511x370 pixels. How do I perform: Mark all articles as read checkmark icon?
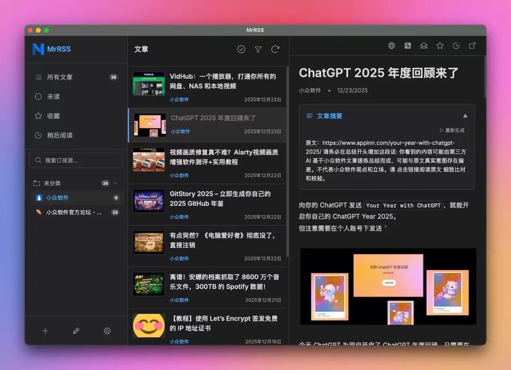coord(241,49)
